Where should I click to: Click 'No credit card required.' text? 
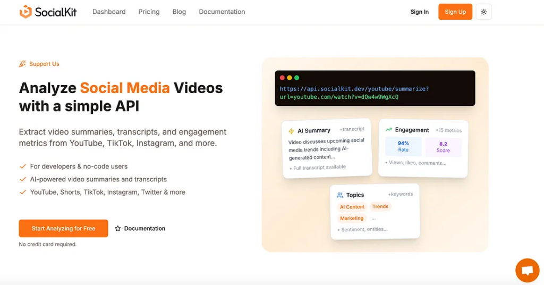tap(47, 245)
